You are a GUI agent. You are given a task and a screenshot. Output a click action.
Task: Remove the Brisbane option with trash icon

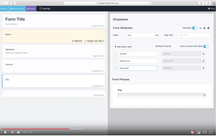203,68
